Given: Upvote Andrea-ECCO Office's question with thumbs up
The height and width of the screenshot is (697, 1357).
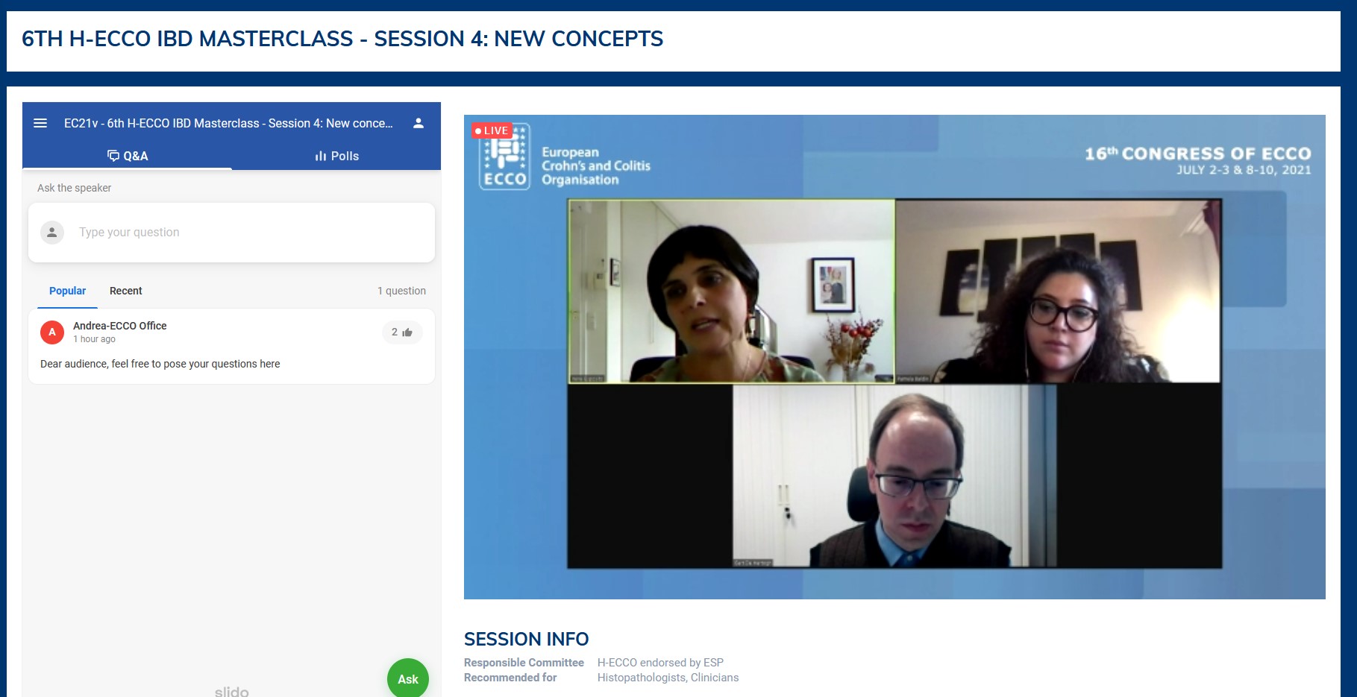Looking at the screenshot, I should [x=402, y=332].
